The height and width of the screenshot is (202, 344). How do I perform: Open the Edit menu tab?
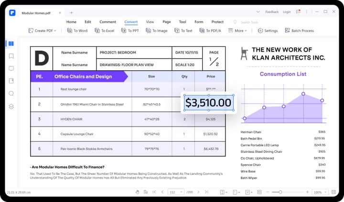tap(88, 22)
